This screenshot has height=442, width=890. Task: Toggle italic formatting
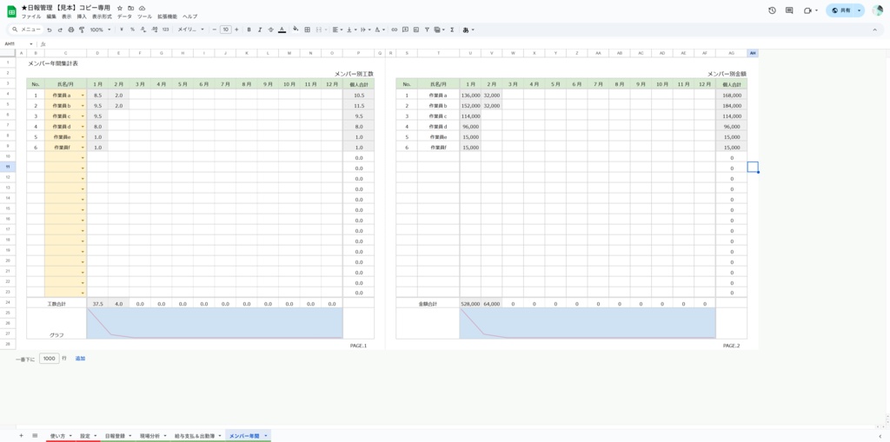click(259, 30)
